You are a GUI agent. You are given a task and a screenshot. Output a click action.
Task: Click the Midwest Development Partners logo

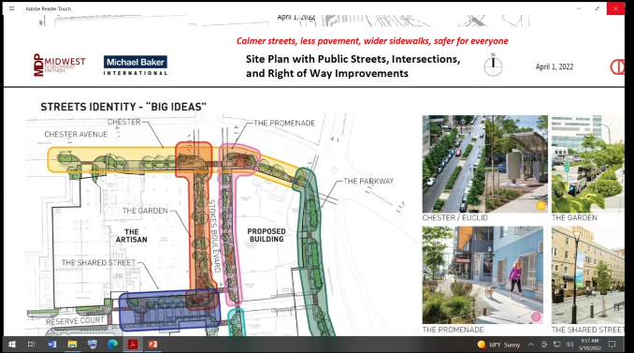click(60, 65)
